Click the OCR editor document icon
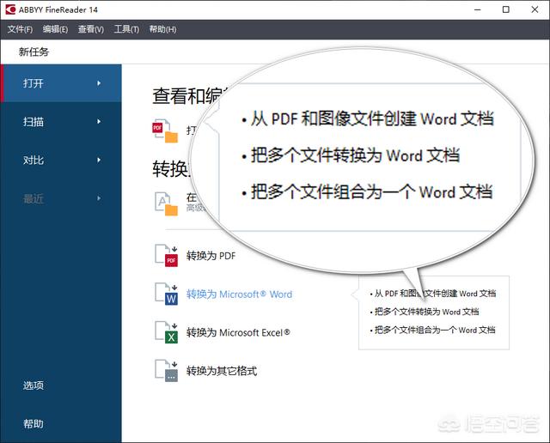Viewport: 550px width, 443px height. coord(166,203)
